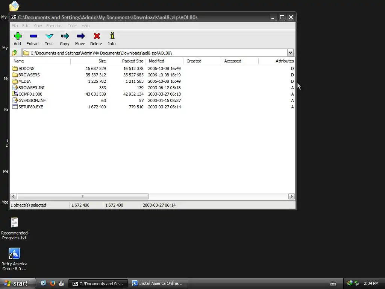Click the packed size 779 510
The height and width of the screenshot is (289, 385).
coord(136,107)
